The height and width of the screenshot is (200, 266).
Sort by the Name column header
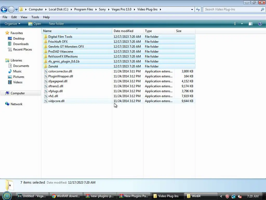tap(77, 31)
